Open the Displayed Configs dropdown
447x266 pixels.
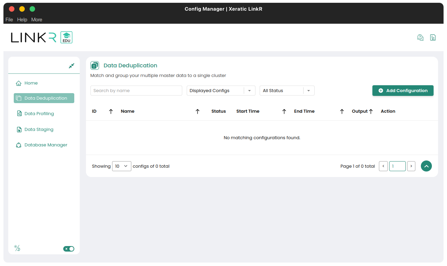pyautogui.click(x=221, y=91)
